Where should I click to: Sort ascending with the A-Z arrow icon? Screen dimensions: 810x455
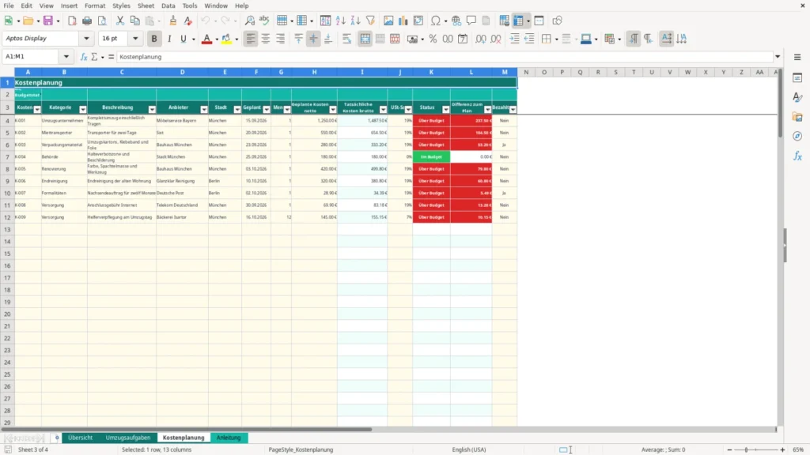click(x=340, y=21)
